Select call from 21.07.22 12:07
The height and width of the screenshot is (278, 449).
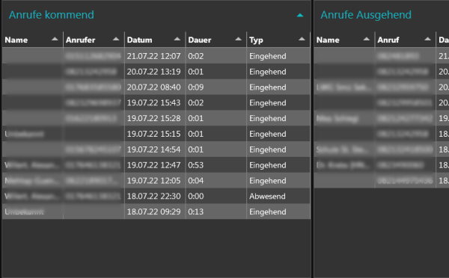(x=156, y=56)
